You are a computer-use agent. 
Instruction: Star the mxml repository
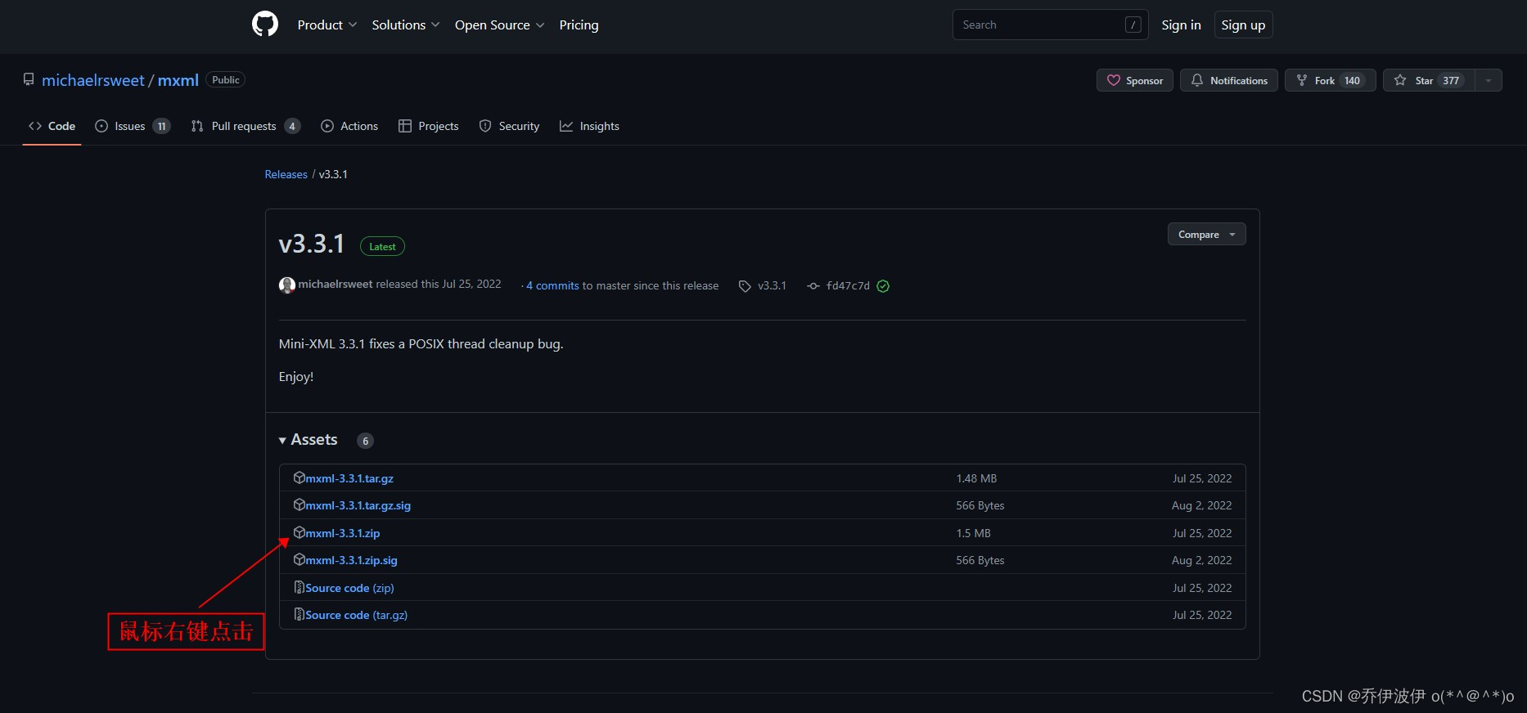tap(1429, 80)
